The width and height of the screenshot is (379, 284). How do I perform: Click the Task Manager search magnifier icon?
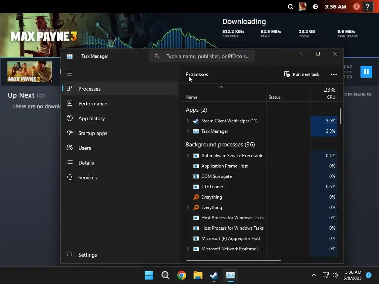(157, 56)
